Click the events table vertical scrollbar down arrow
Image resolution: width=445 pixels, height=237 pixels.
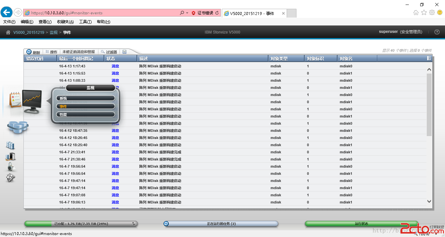(x=429, y=202)
